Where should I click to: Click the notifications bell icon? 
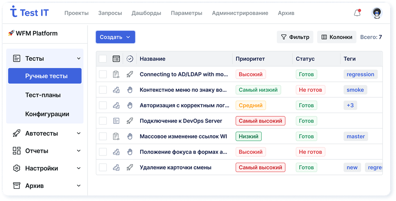click(357, 13)
